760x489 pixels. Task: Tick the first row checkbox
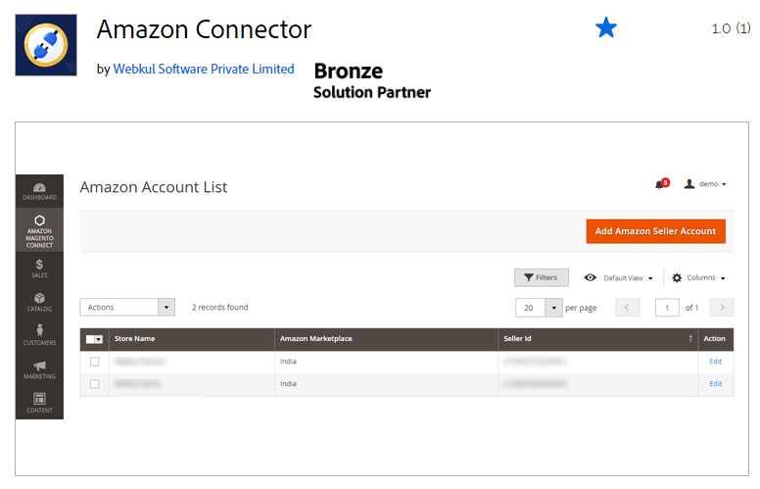[x=95, y=362]
